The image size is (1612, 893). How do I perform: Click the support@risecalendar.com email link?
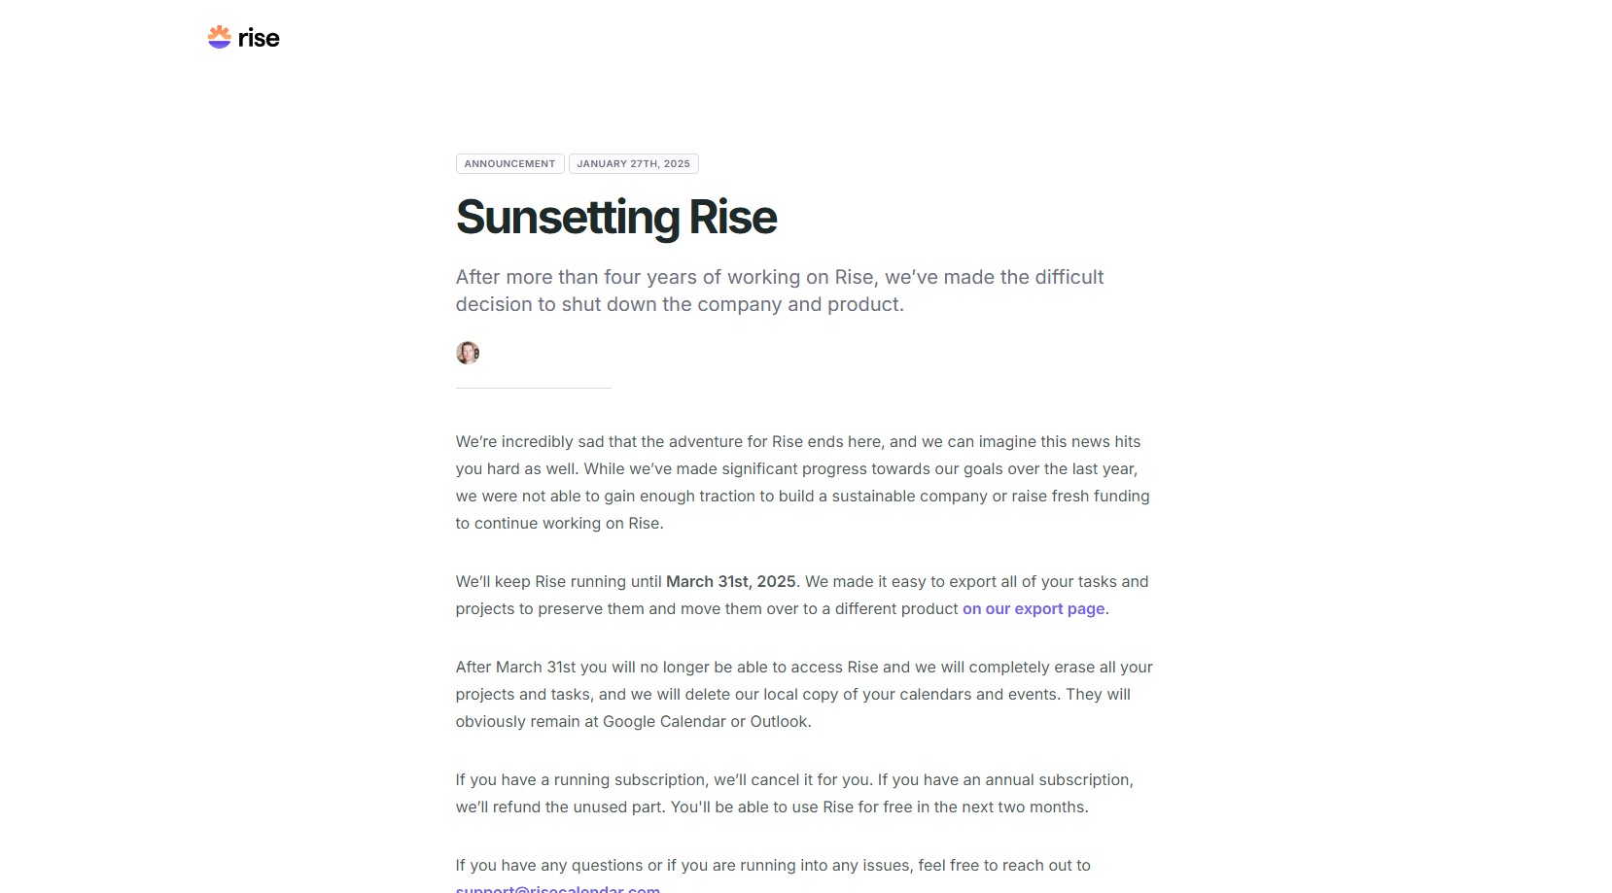557,888
